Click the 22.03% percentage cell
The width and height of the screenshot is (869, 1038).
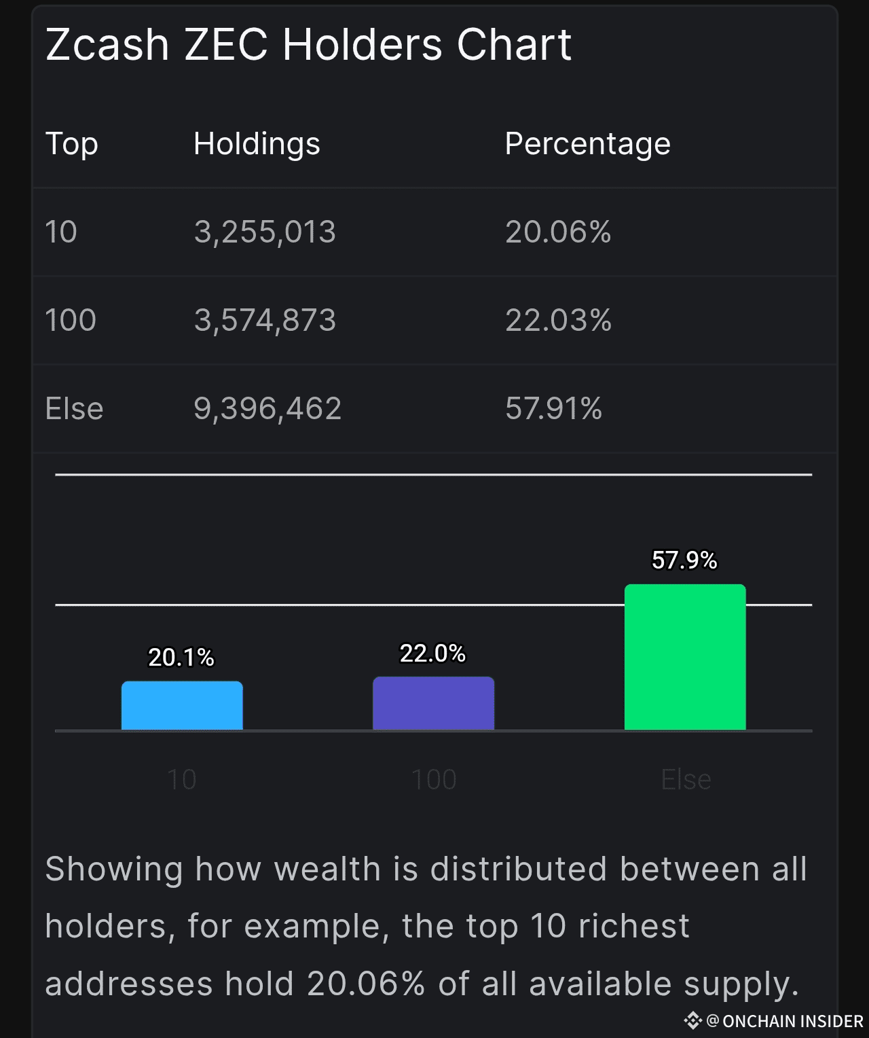coord(558,320)
